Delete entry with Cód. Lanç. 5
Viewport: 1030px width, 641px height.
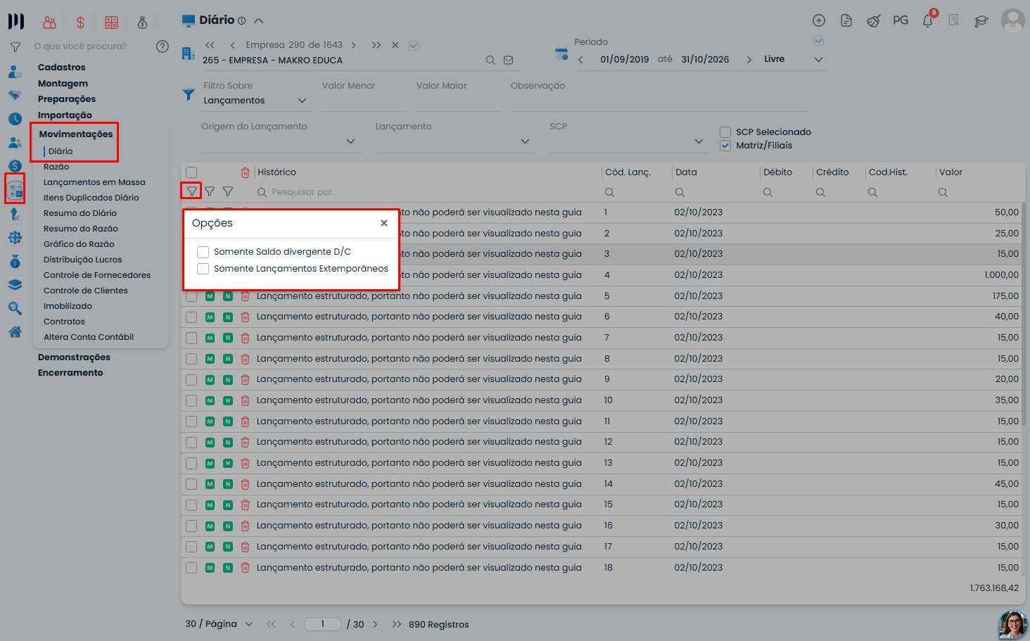[x=245, y=296]
